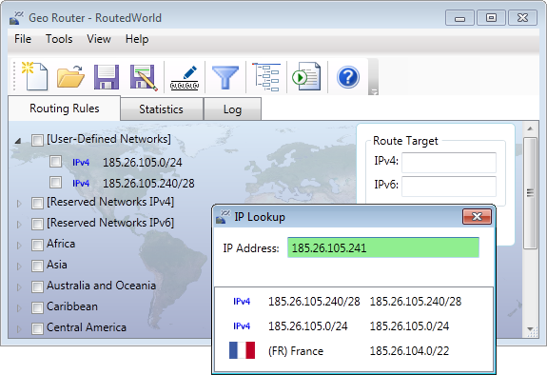
Task: Click the 185.26.104.0/22 network value
Action: [x=409, y=351]
